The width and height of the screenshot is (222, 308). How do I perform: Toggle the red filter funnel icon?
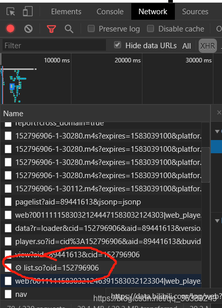51,29
